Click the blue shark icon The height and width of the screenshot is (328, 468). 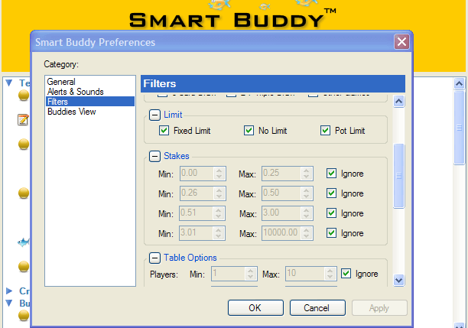[24, 242]
